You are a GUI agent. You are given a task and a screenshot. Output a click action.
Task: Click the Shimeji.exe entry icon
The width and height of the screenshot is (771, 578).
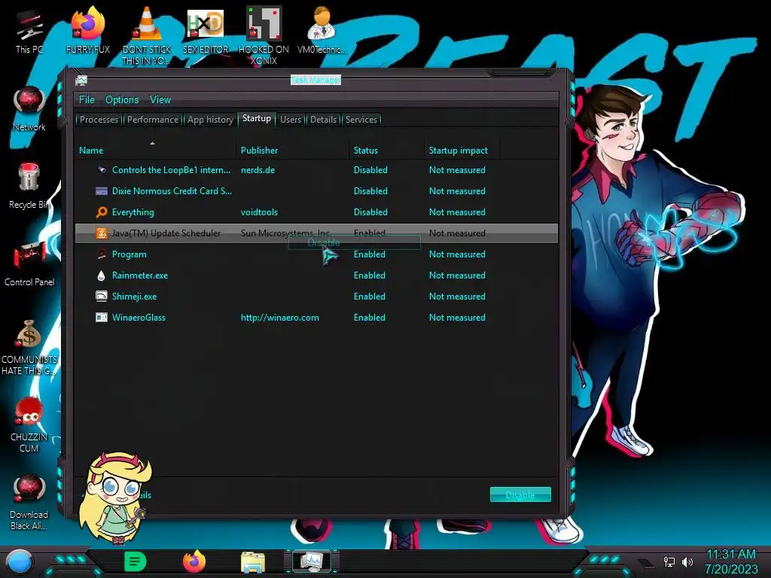pyautogui.click(x=102, y=296)
